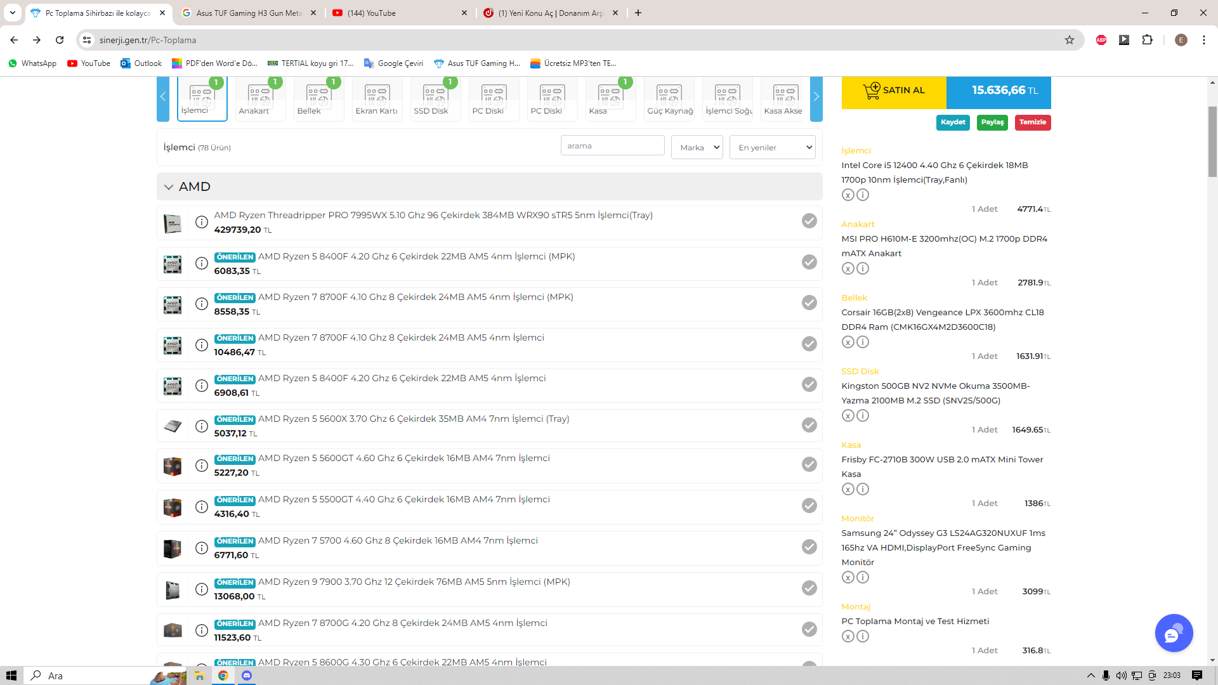Open the WhatsApp bookmark

32,63
